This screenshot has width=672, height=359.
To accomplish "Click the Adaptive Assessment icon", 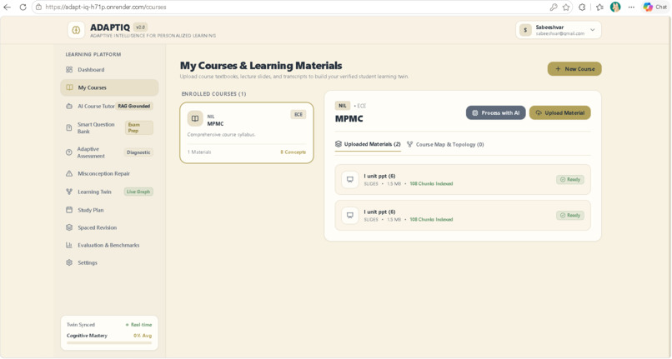I will (x=69, y=152).
